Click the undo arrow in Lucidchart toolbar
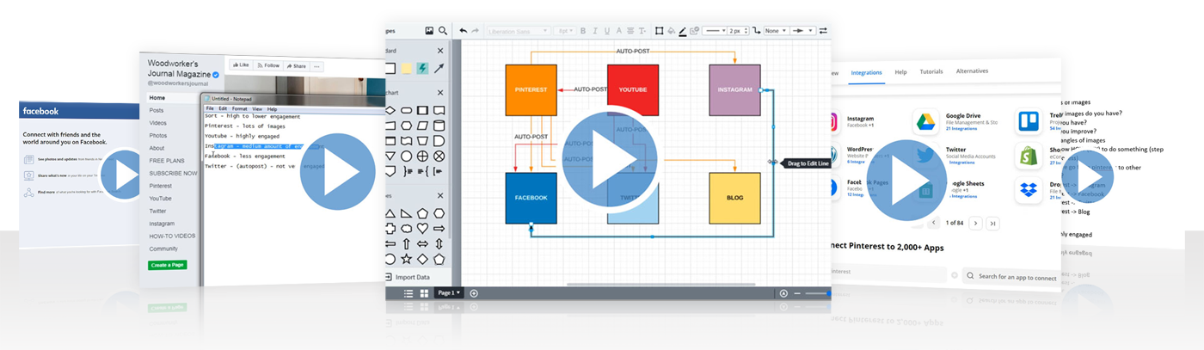Viewport: 1204px width, 350px height. (464, 31)
